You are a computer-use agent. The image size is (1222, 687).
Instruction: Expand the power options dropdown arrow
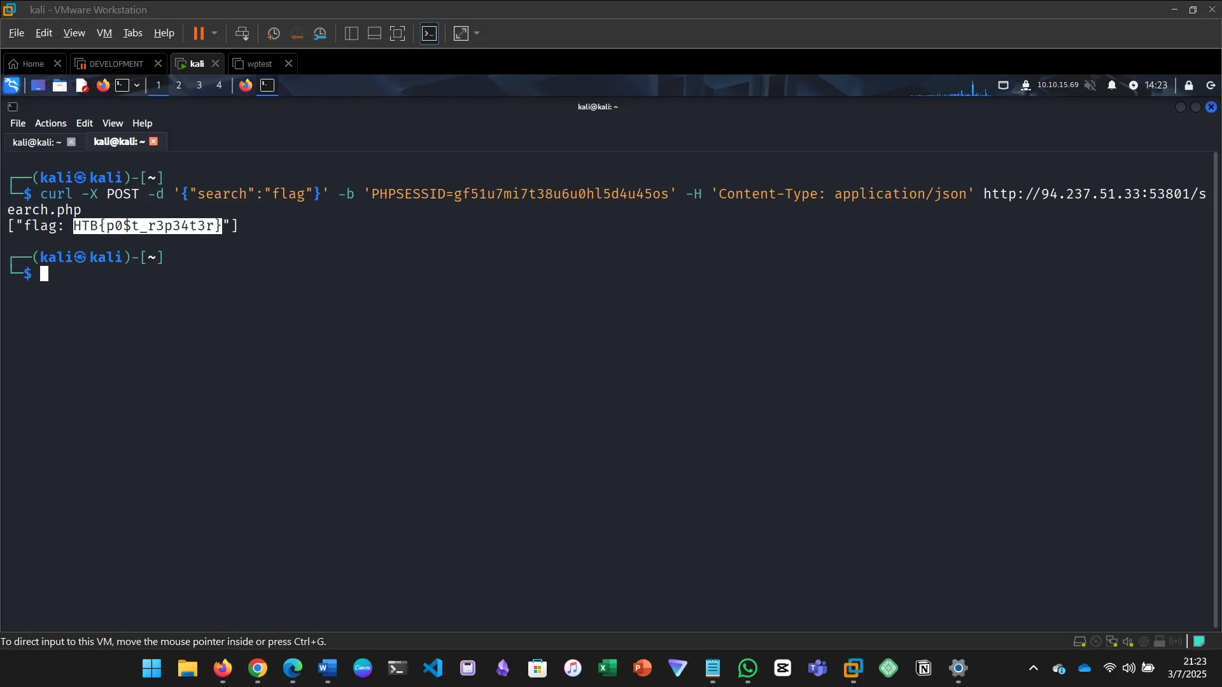(214, 33)
